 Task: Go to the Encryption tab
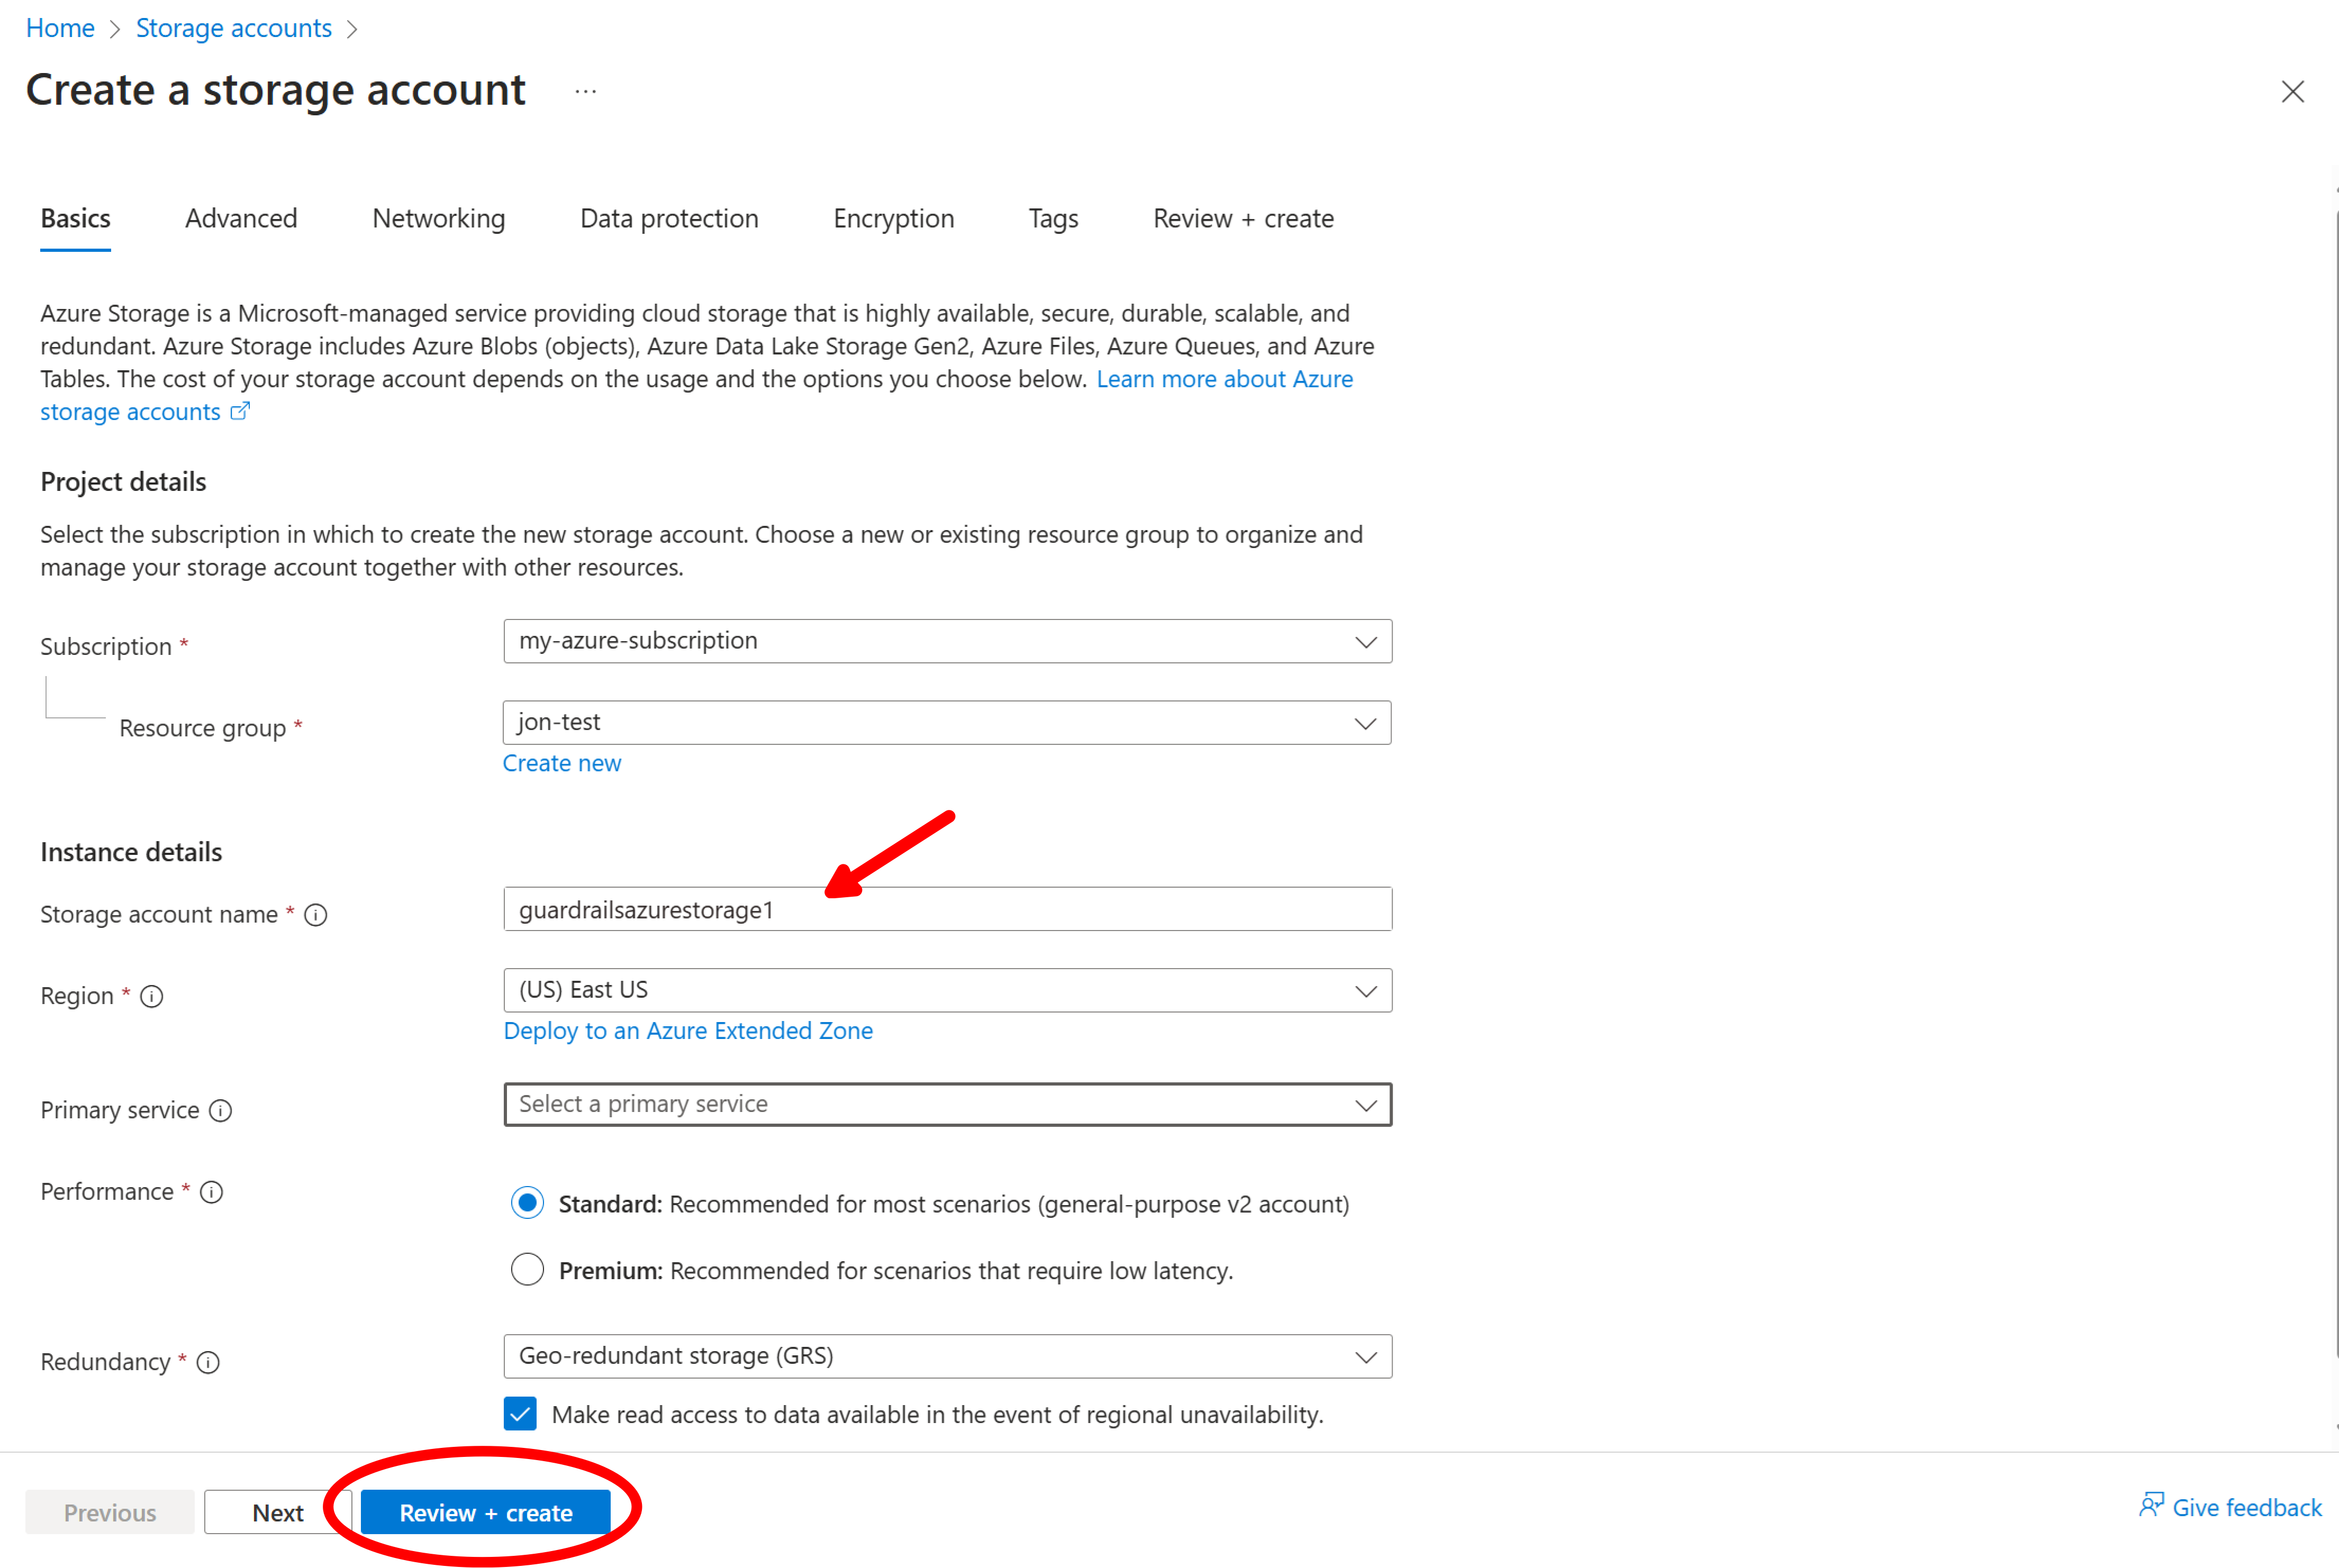(893, 219)
